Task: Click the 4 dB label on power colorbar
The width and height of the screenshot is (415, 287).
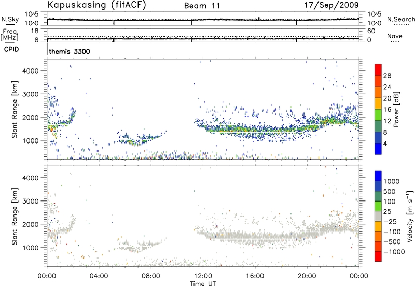Action: click(x=385, y=143)
